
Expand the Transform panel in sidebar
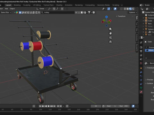tap(121, 16)
